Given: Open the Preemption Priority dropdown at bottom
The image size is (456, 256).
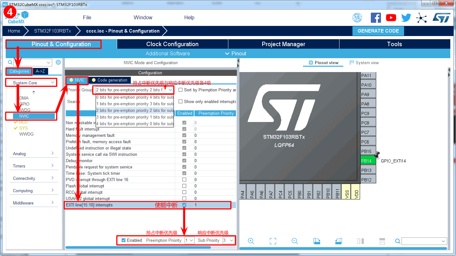Looking at the screenshot, I should [x=189, y=240].
